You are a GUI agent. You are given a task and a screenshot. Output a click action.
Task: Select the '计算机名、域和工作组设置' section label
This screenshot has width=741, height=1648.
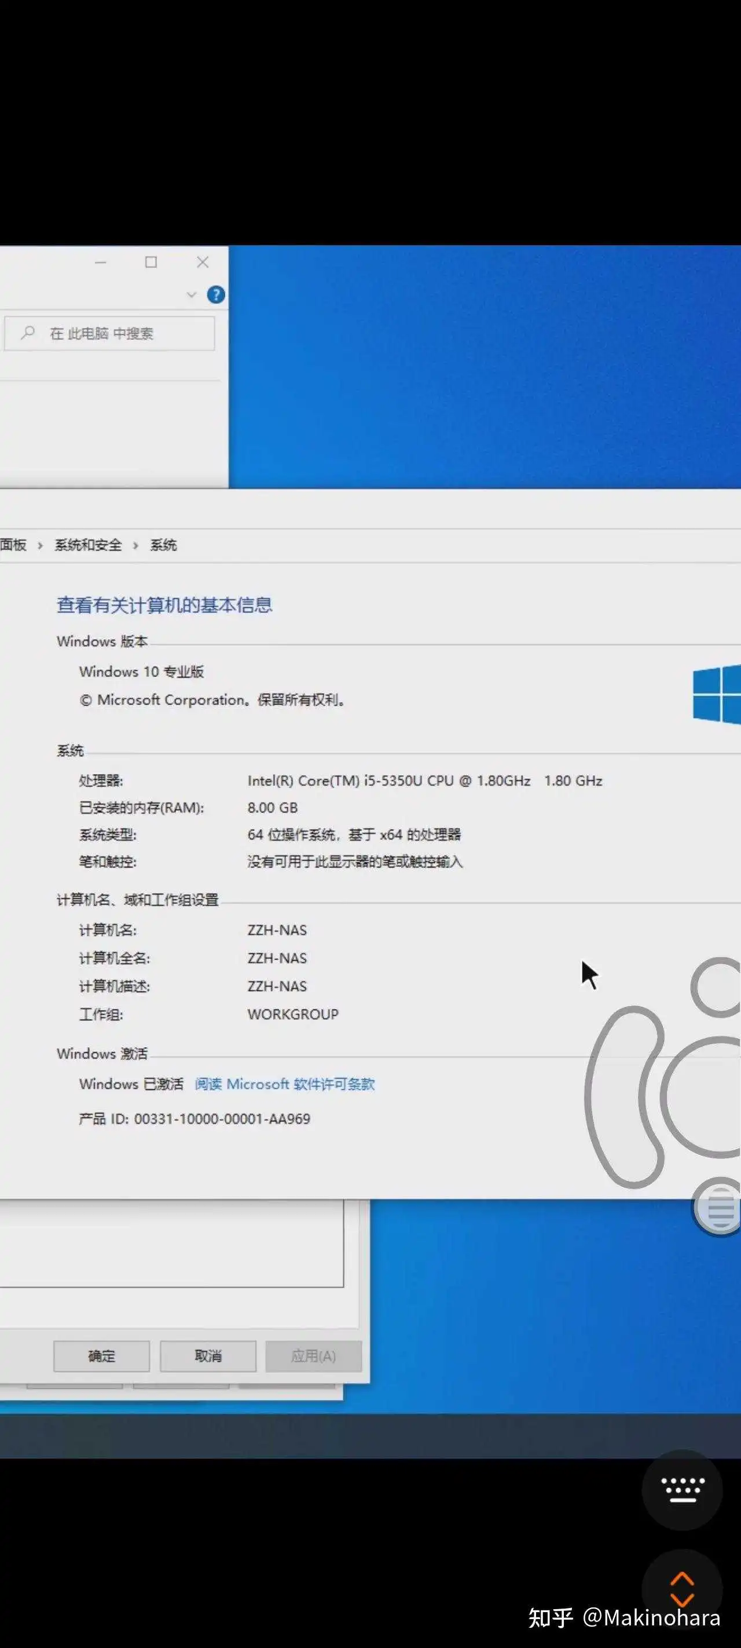[137, 899]
